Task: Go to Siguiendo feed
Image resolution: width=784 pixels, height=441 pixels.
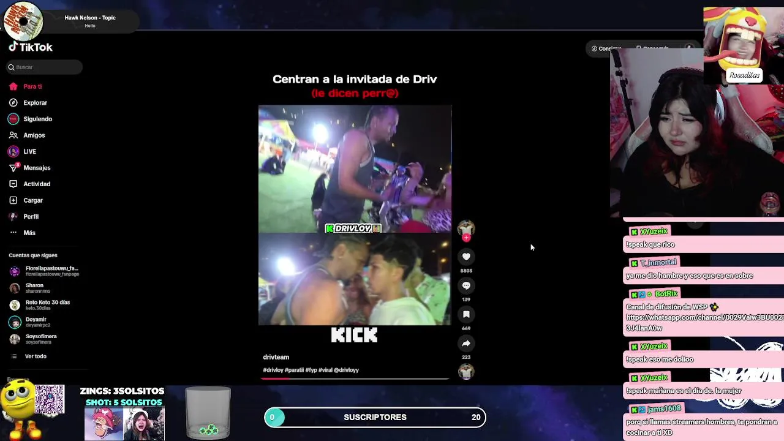Action: point(37,119)
